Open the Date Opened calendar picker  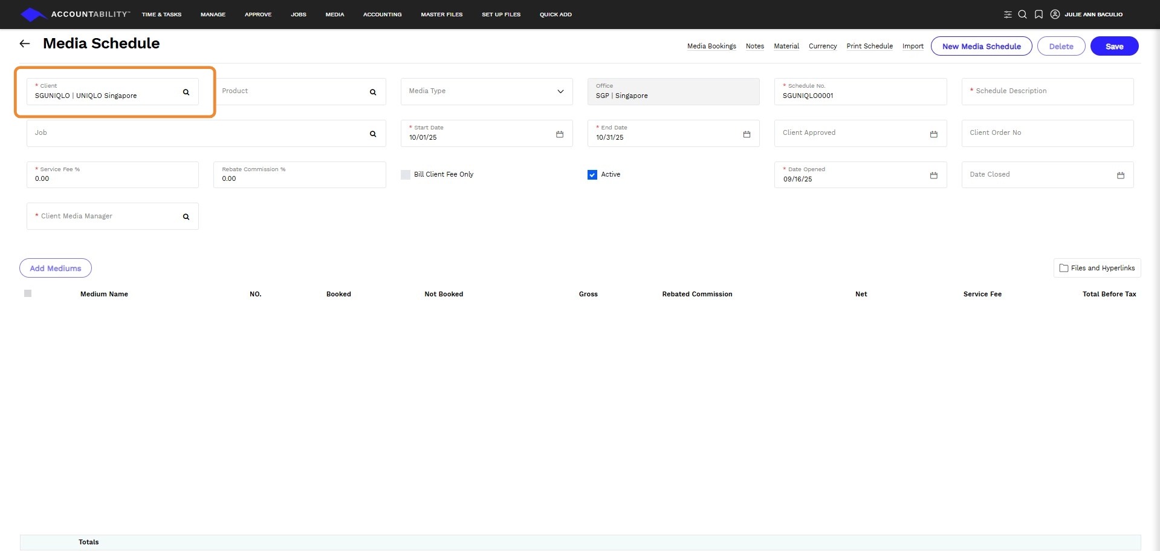pyautogui.click(x=934, y=175)
